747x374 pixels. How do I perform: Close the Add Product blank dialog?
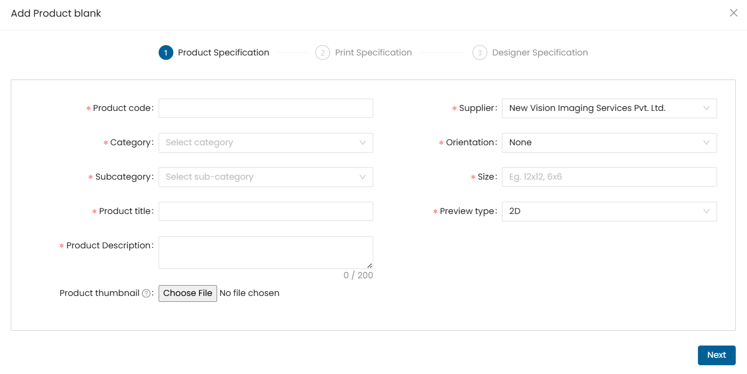click(733, 13)
